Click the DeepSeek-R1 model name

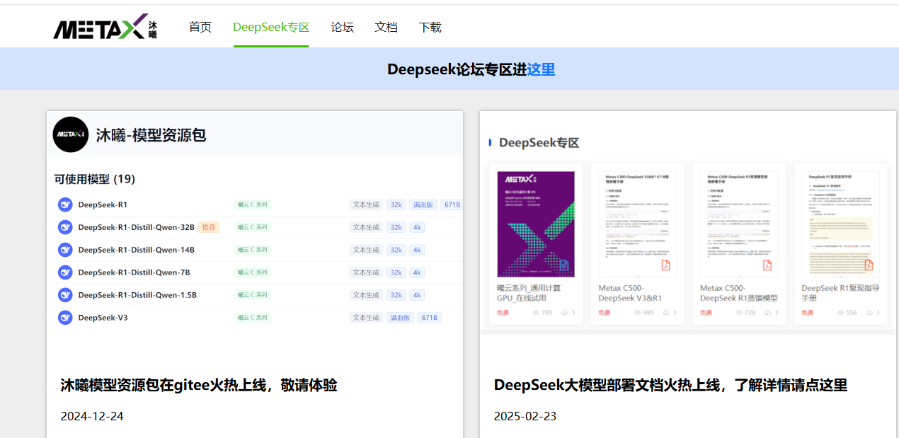[x=103, y=204]
